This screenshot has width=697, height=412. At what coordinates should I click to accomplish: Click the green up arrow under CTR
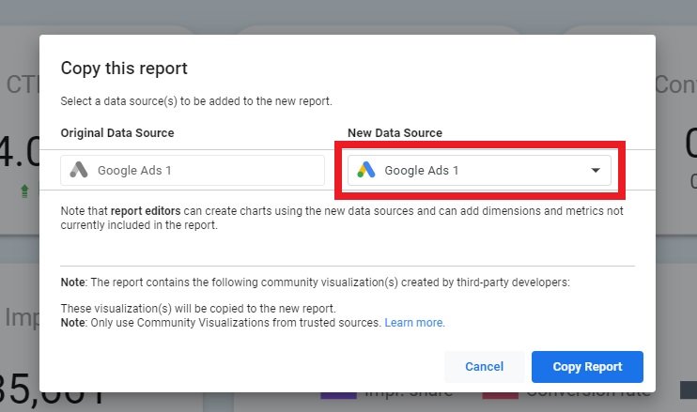(22, 191)
